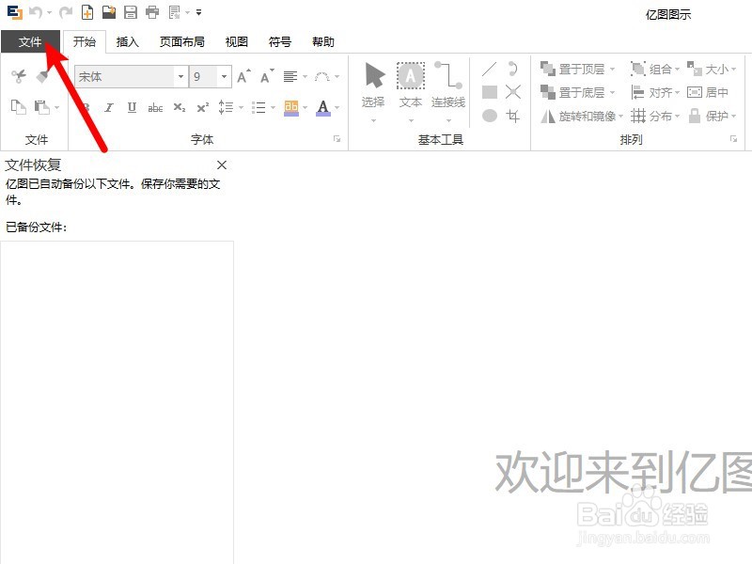Click the Copy icon in 文件 group
The height and width of the screenshot is (564, 752).
click(x=19, y=106)
